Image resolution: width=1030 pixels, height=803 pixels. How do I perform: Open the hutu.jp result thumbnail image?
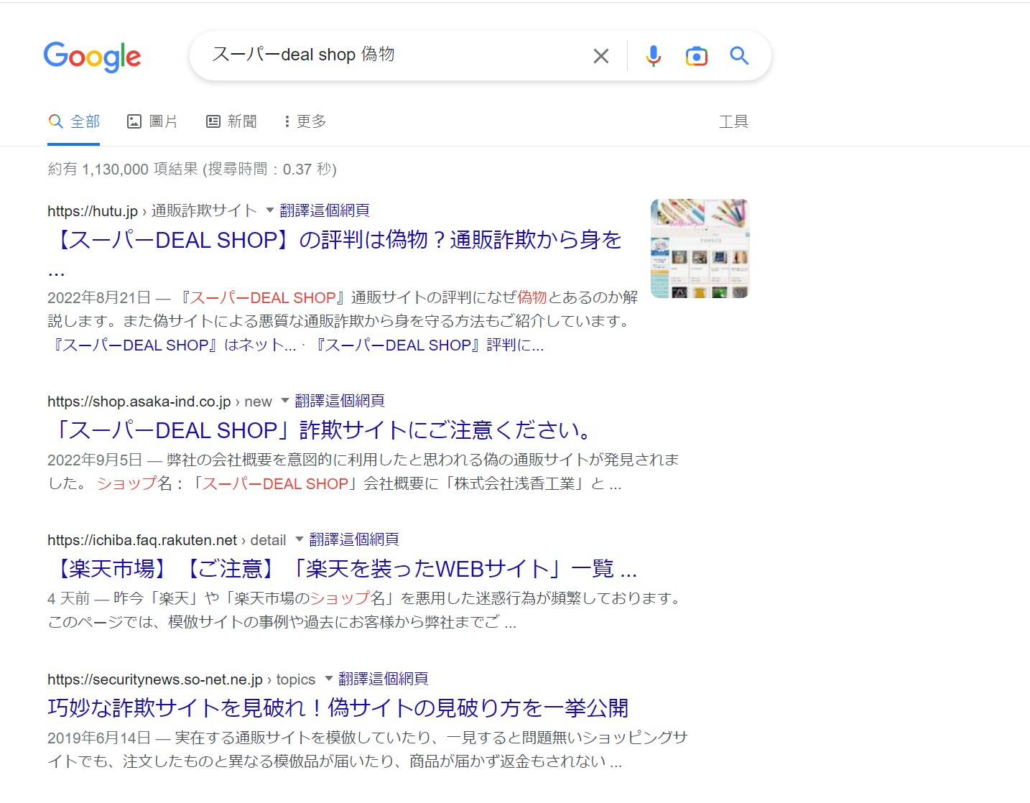(700, 249)
